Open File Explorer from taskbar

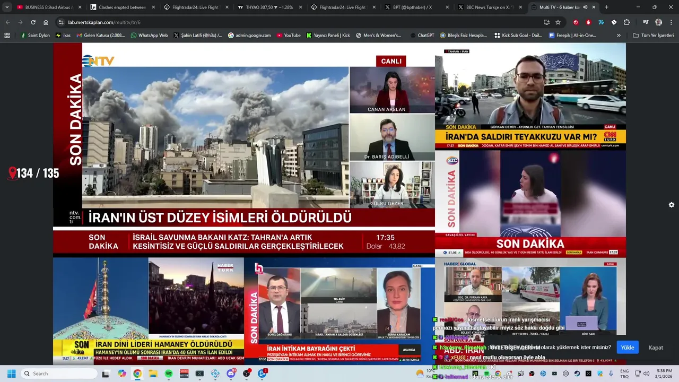(x=153, y=374)
